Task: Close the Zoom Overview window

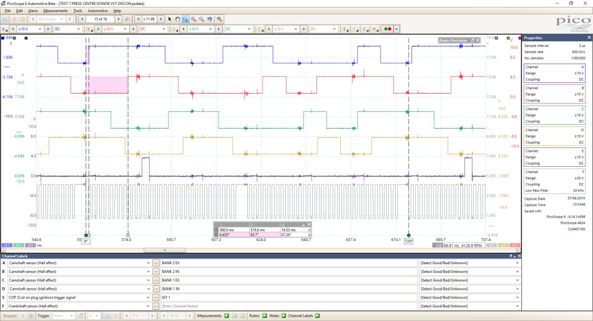Action: pos(478,40)
